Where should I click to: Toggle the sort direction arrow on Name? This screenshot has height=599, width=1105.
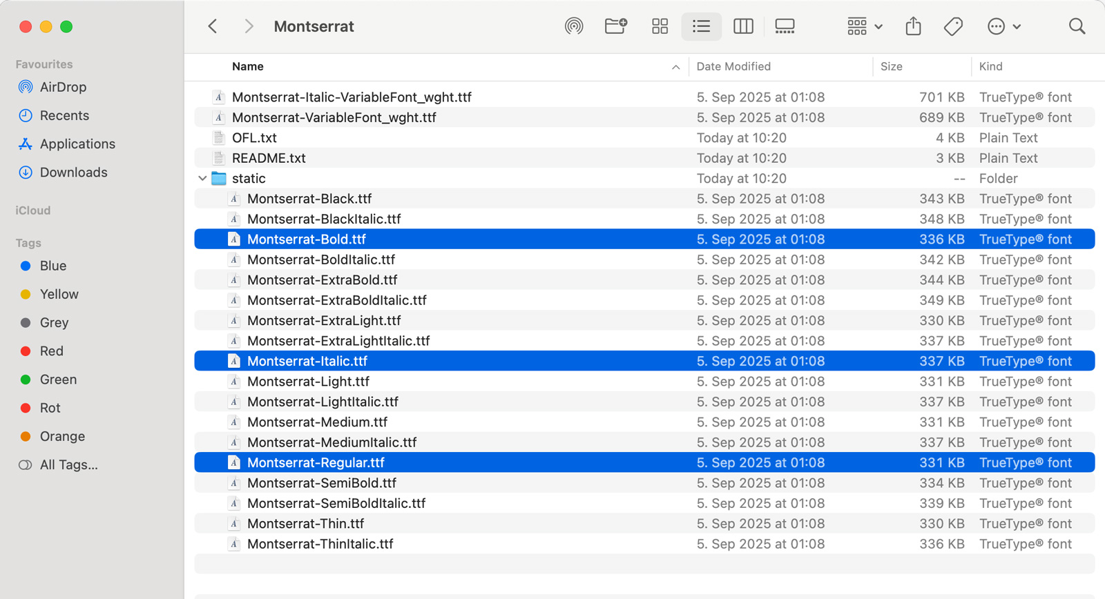(x=675, y=67)
